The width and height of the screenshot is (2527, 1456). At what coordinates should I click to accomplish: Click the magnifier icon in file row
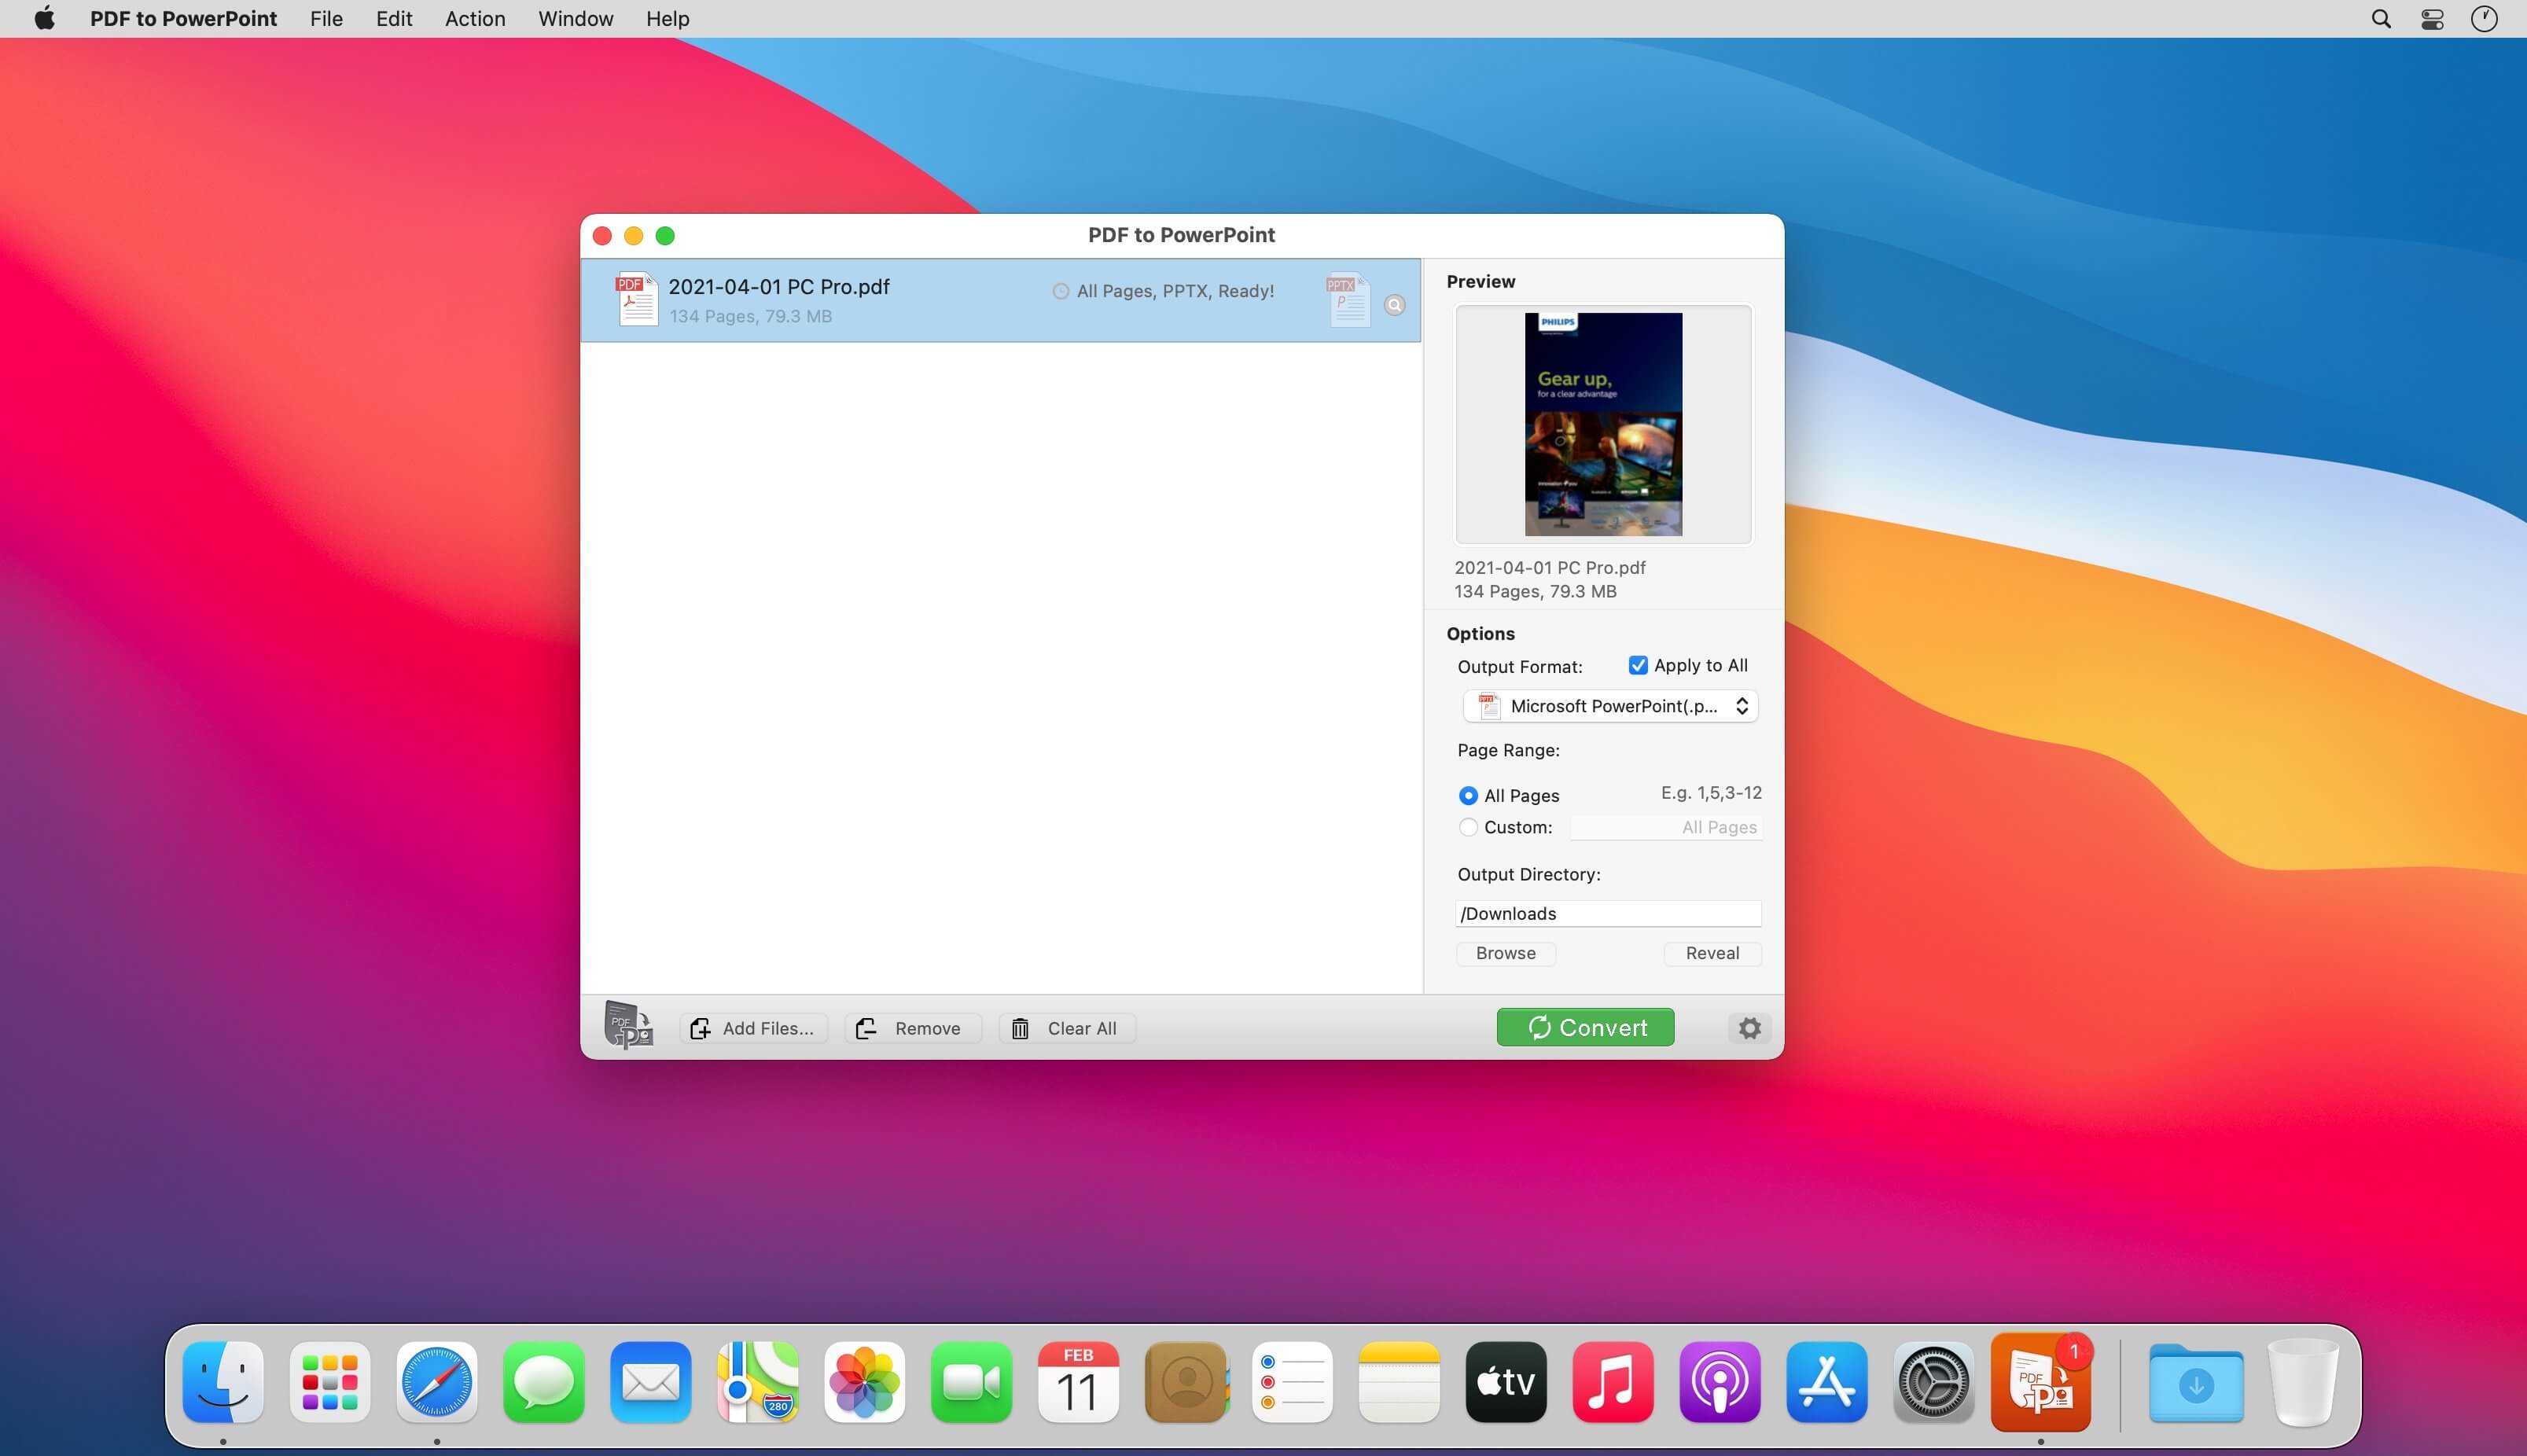1394,305
